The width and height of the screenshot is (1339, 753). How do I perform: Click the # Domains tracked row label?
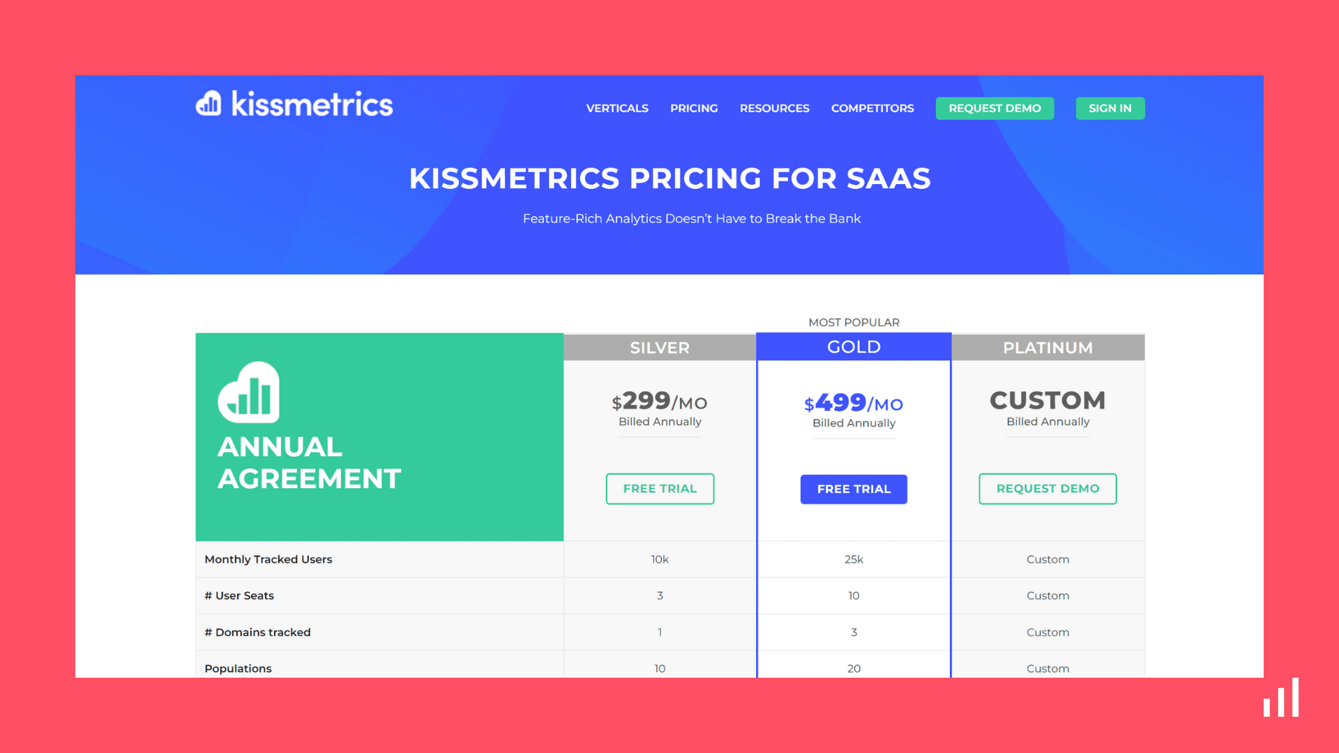click(257, 632)
